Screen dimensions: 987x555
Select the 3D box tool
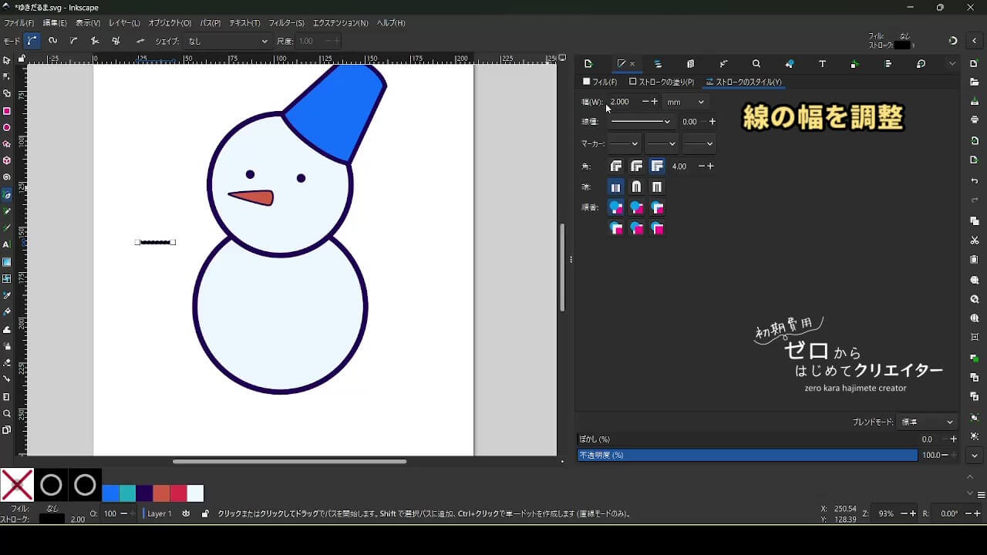click(x=7, y=161)
